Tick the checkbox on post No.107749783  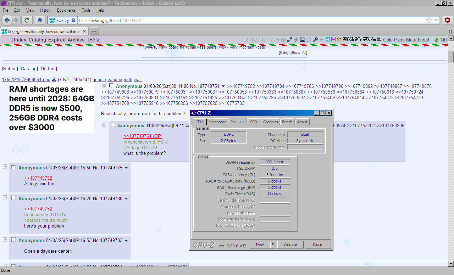coord(13,240)
